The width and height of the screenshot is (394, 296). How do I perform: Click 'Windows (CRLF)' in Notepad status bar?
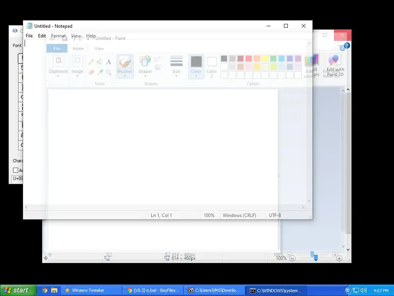pos(239,215)
